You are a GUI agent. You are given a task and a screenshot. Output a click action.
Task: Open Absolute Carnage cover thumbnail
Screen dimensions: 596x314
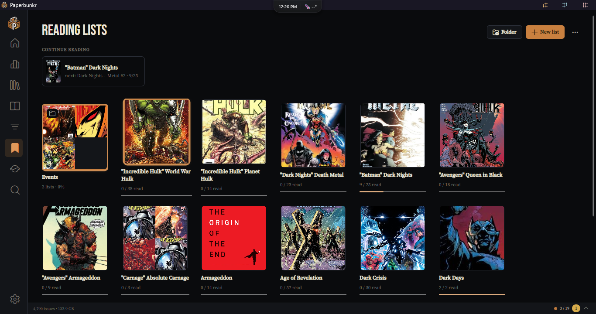[155, 238]
